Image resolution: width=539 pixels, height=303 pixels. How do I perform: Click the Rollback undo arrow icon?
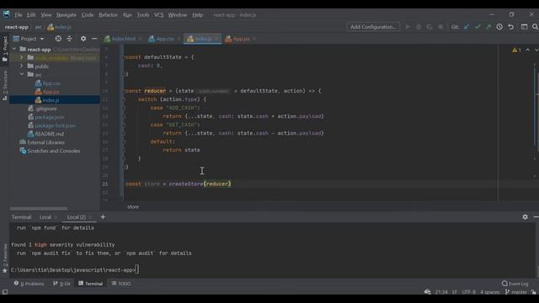click(511, 27)
